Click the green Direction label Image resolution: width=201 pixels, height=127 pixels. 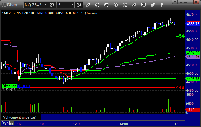[9, 86]
